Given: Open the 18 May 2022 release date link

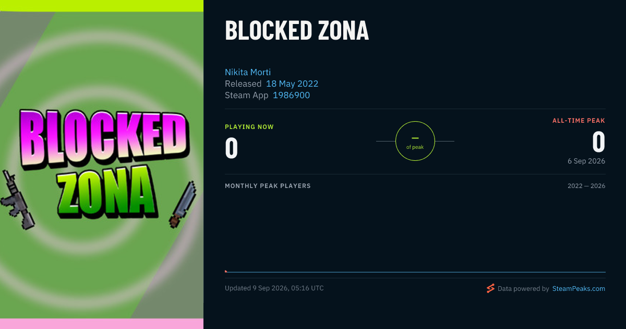Looking at the screenshot, I should point(292,84).
